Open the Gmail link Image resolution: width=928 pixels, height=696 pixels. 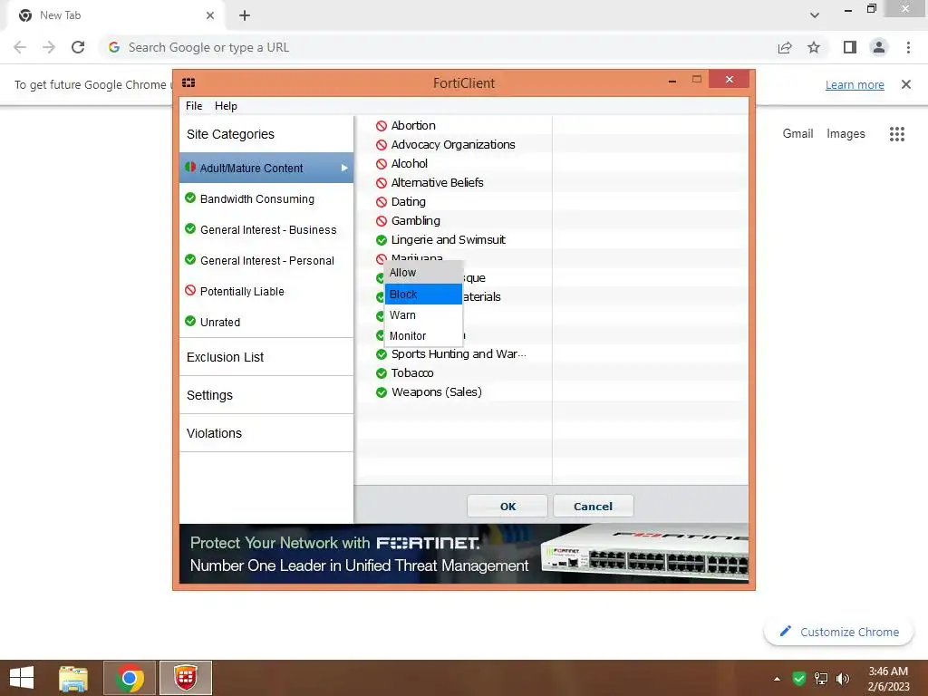pyautogui.click(x=797, y=134)
